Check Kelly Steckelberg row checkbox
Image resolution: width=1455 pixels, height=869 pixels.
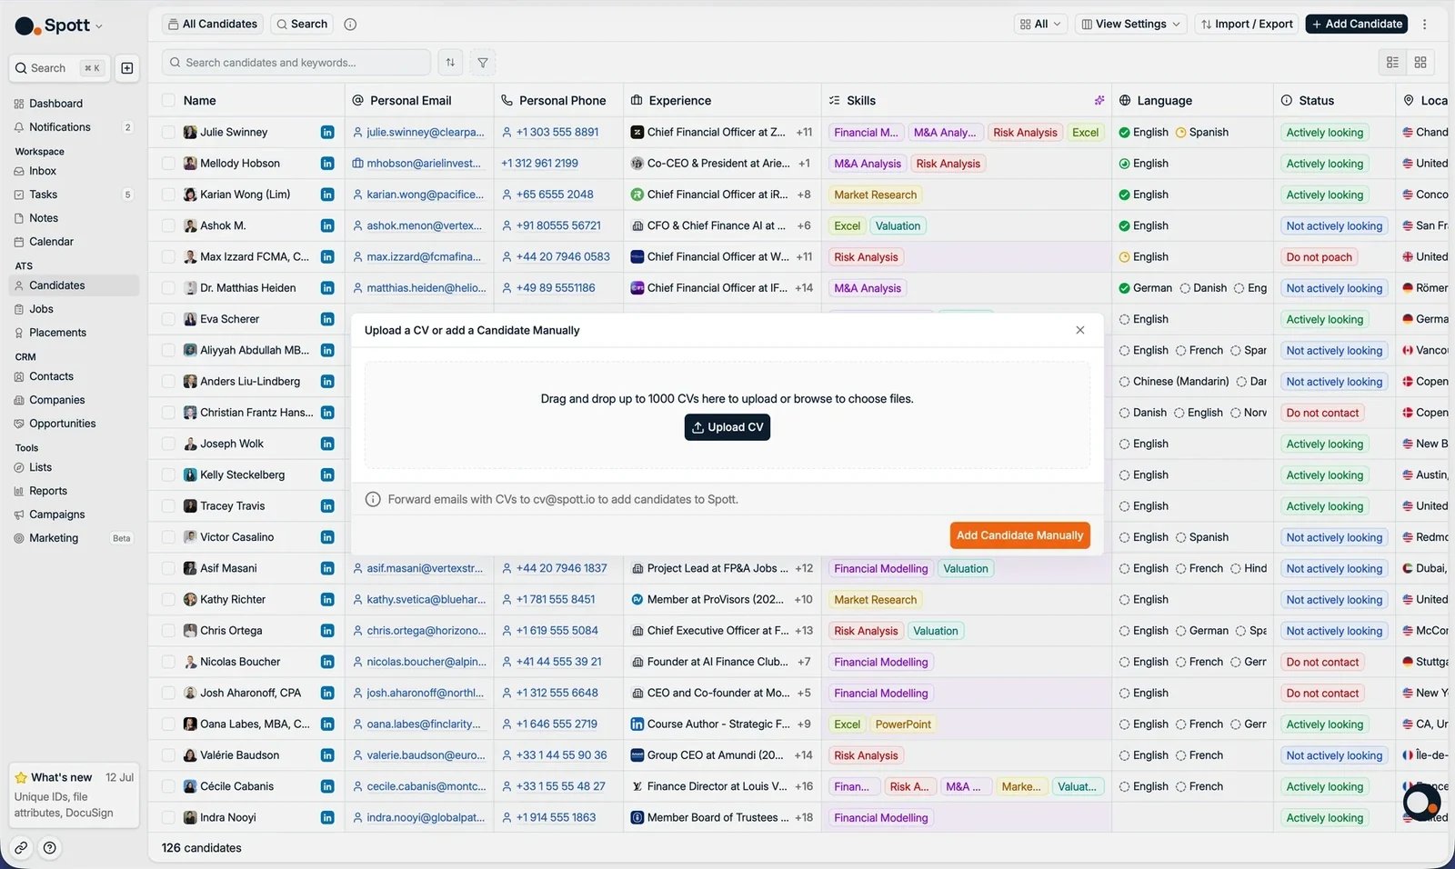pyautogui.click(x=168, y=475)
